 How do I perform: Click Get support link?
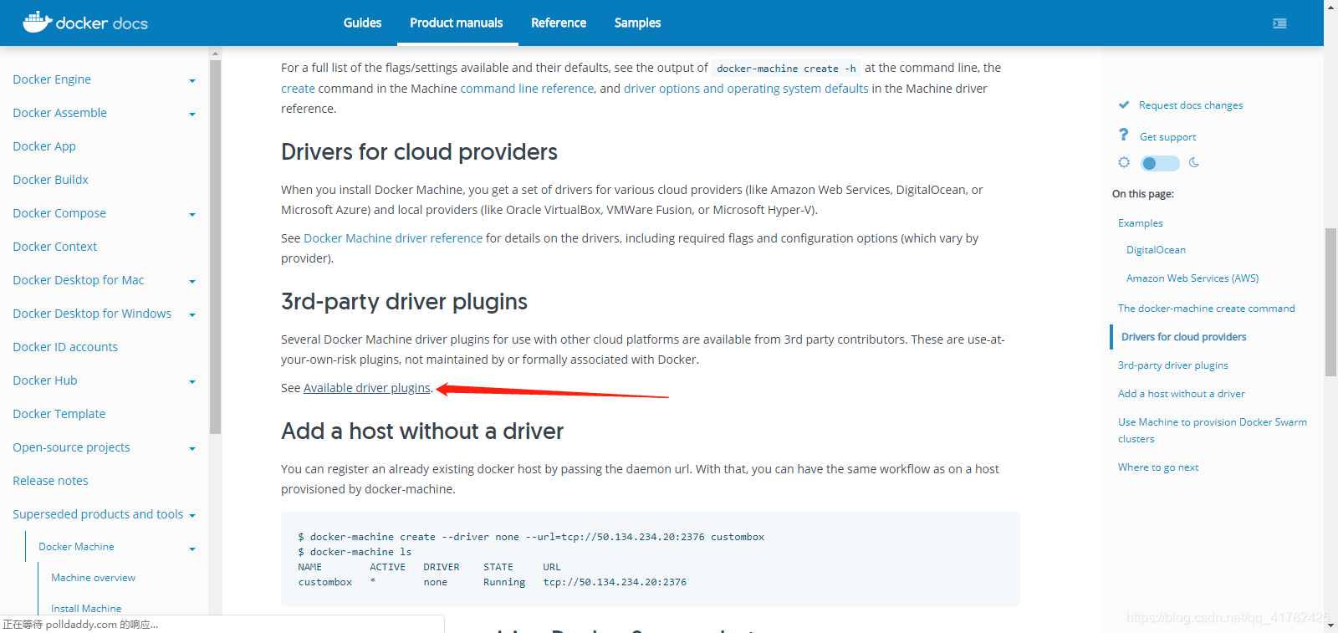1167,137
